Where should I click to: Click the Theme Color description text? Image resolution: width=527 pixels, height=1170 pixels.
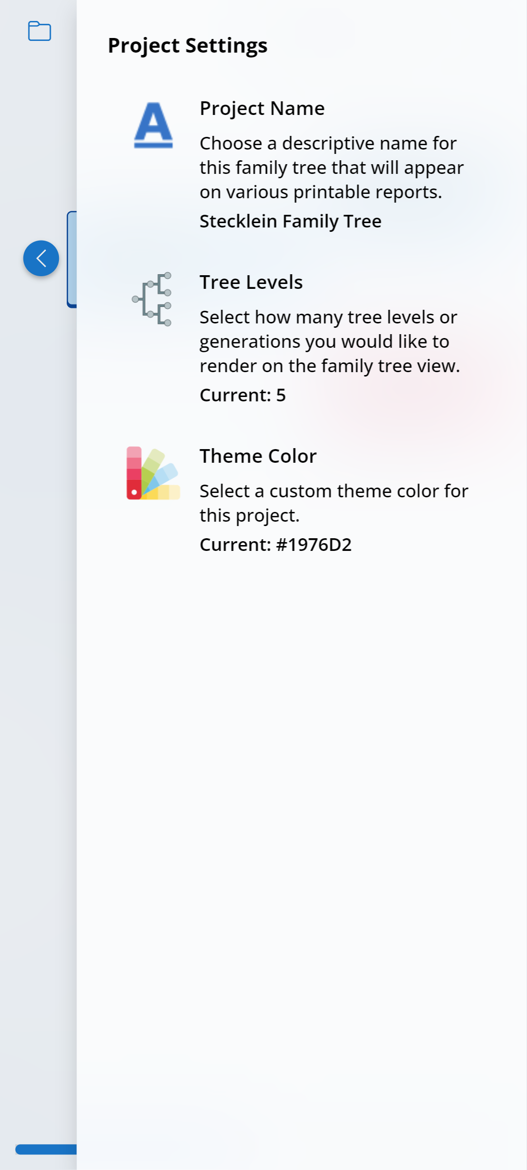334,503
